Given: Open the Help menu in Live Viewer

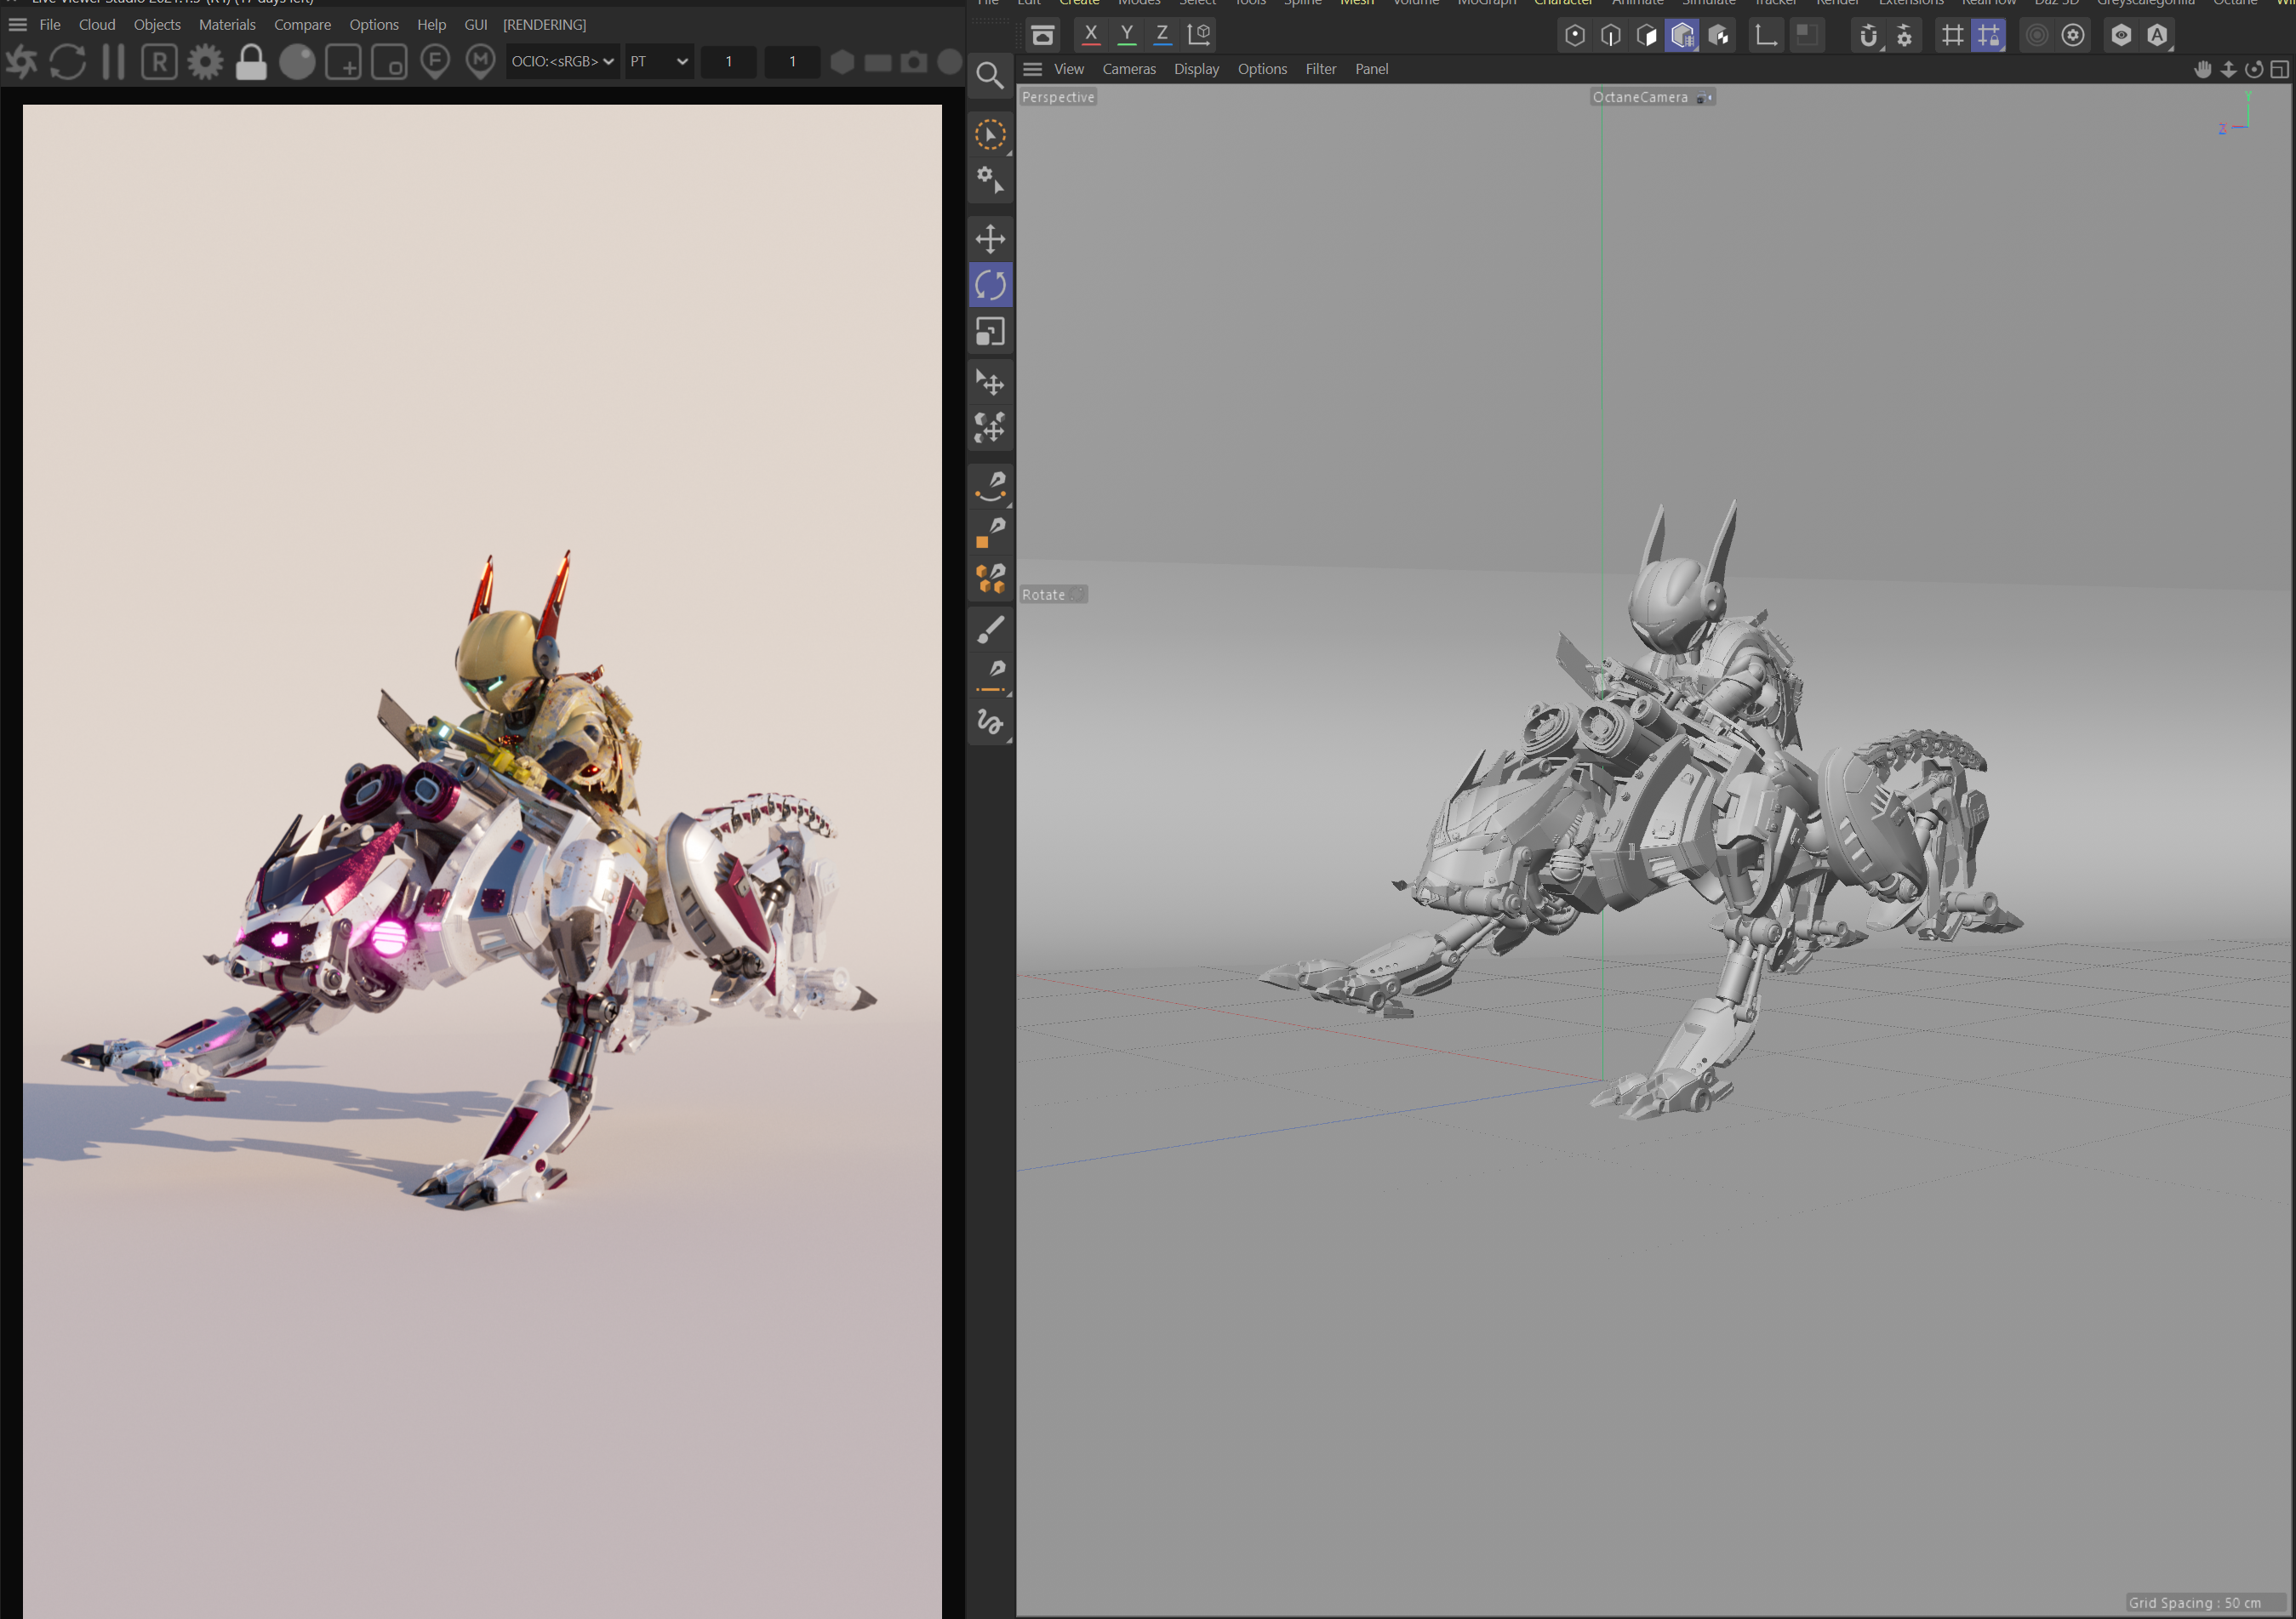Looking at the screenshot, I should (x=432, y=24).
